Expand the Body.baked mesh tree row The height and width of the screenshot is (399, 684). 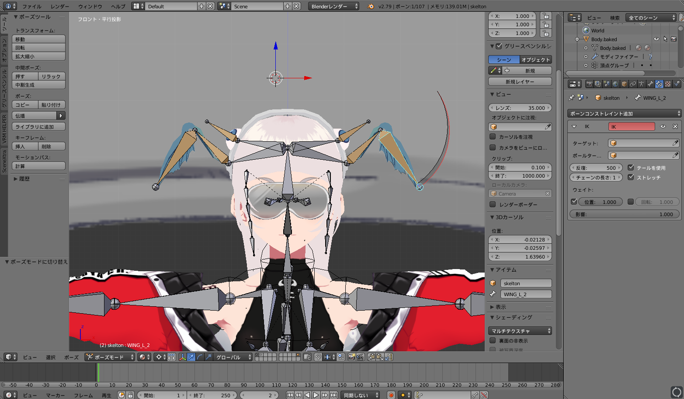pos(586,48)
